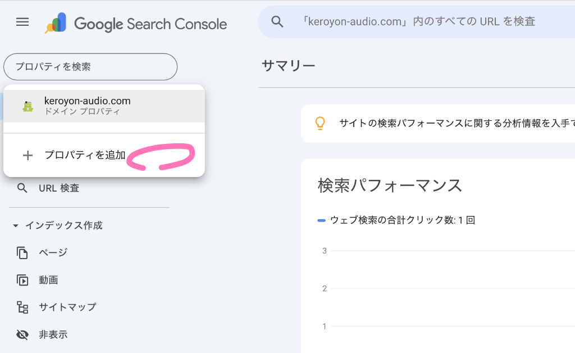The image size is (575, 353).
Task: Choose プロパティを追加 from the dropdown
Action: click(x=85, y=156)
